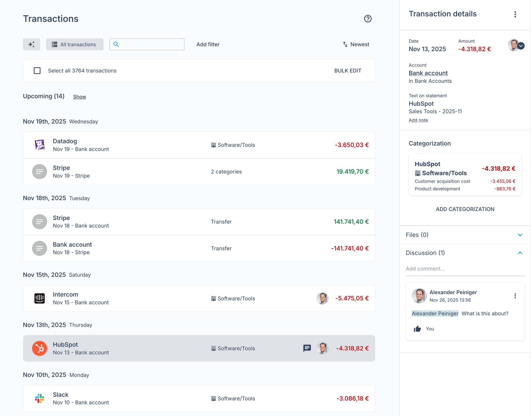531x416 pixels.
Task: Click the Slack logo icon
Action: [39, 398]
